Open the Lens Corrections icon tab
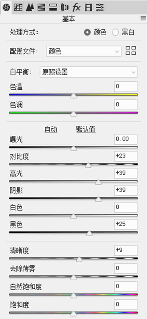This screenshot has height=319, width=147. click(65, 8)
